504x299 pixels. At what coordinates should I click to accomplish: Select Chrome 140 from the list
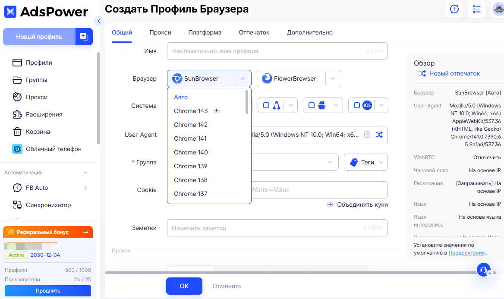(x=191, y=152)
